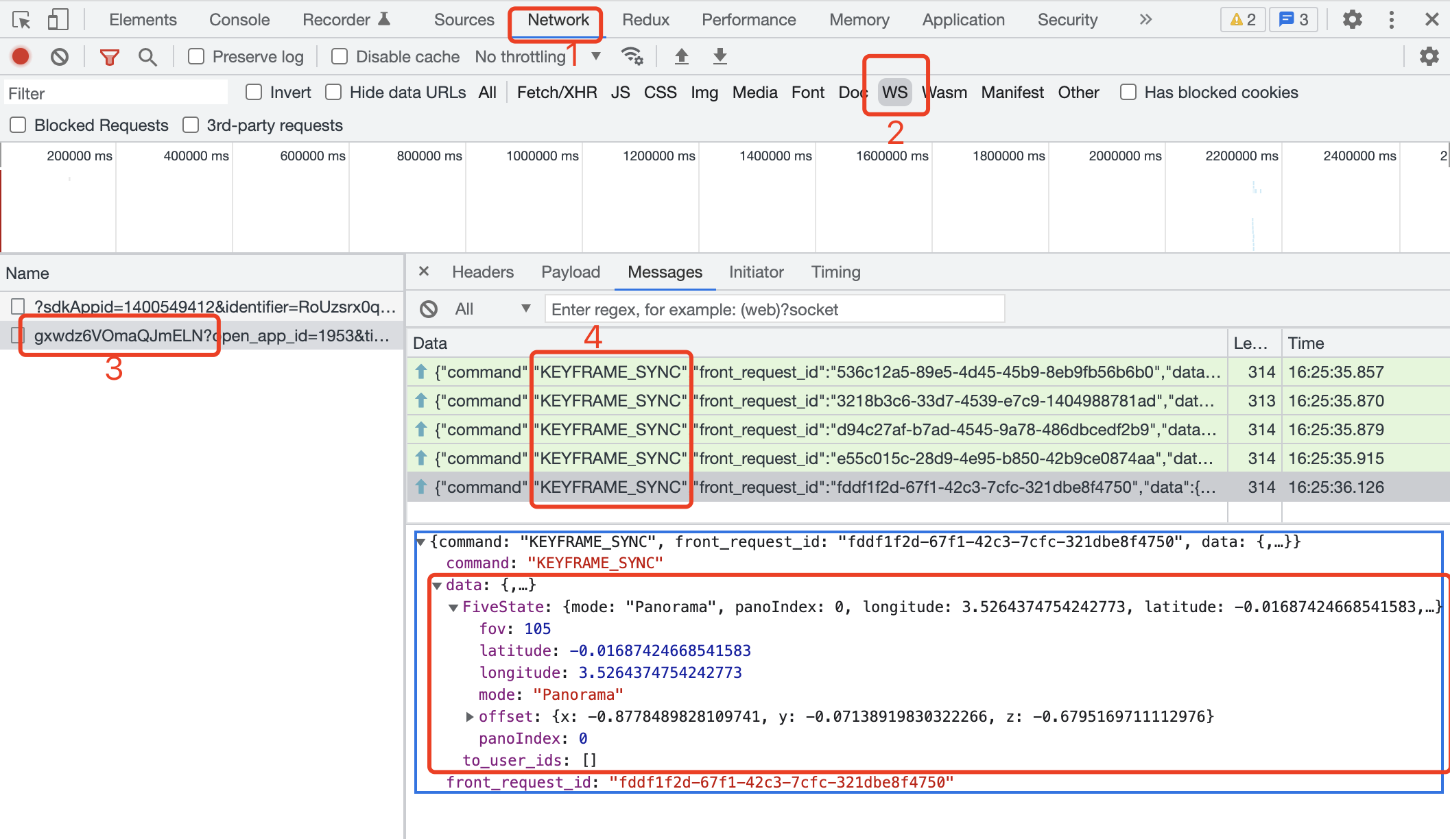The image size is (1450, 839).
Task: Toggle the red filter funnel icon
Action: click(109, 57)
